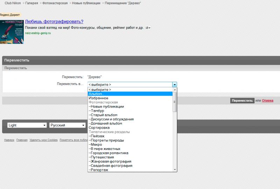Click the Главная footer link
This screenshot has height=189, width=280.
point(22,140)
